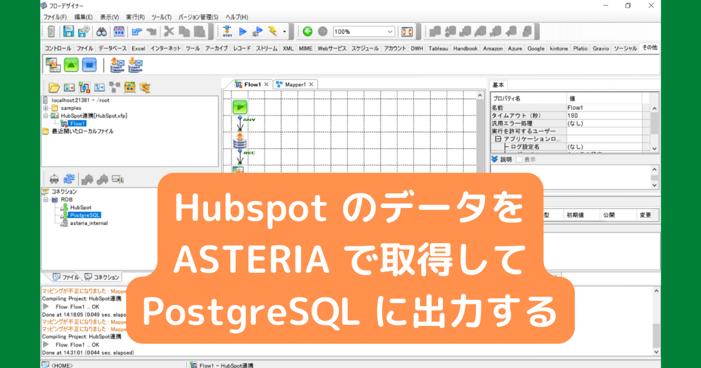Collapse the アプリケーションログ property group
Screen dimensions: 701x368
click(x=498, y=139)
